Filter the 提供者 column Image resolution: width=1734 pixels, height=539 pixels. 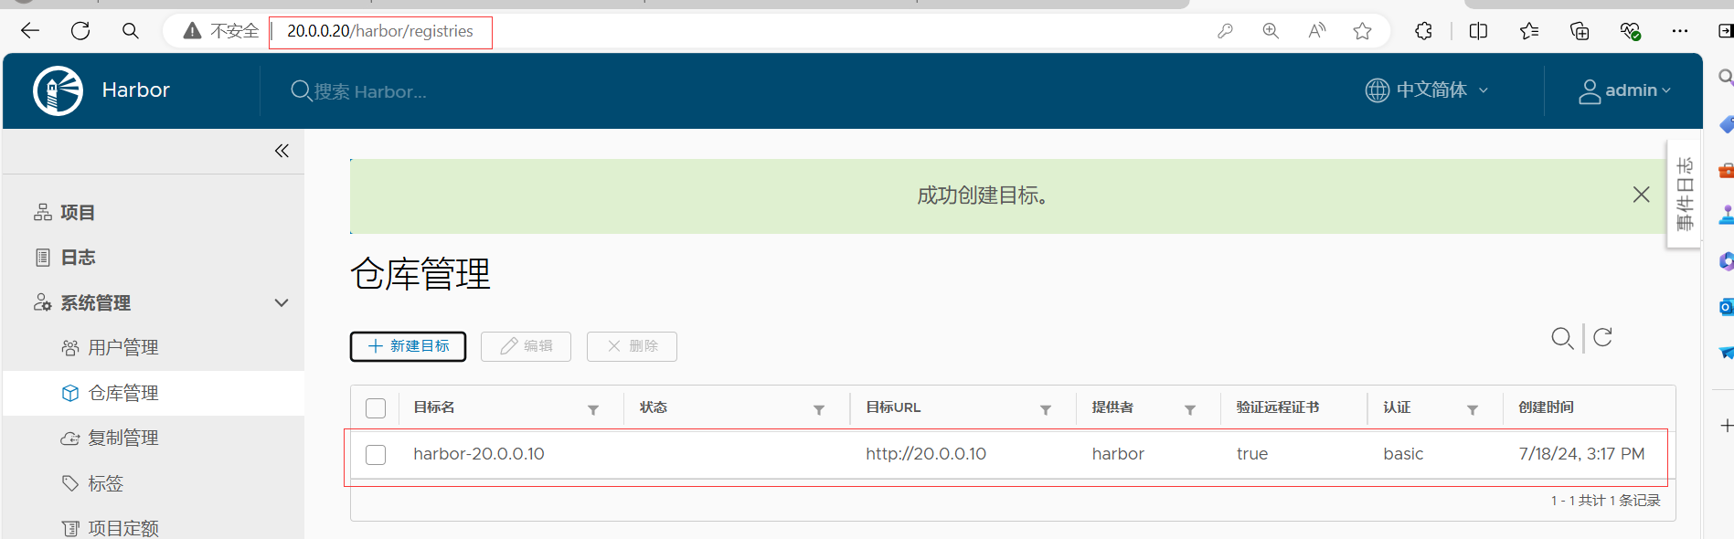tap(1190, 410)
